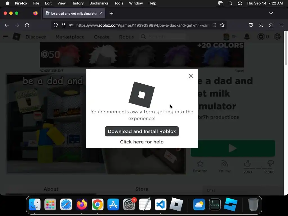This screenshot has height=216, width=288.
Task: Click the hair colors advertisement banner
Action: click(x=142, y=55)
